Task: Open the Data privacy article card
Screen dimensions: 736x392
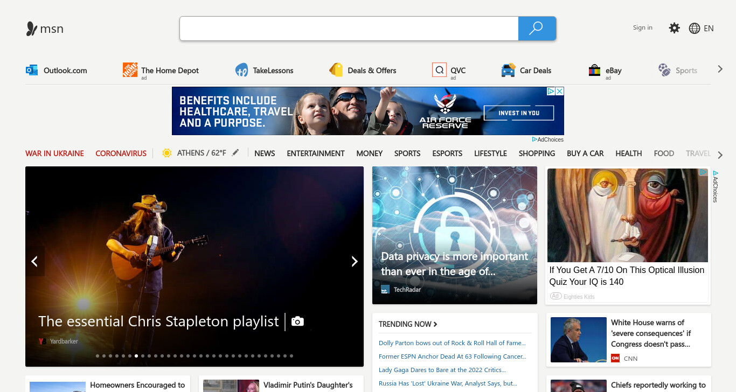Action: pyautogui.click(x=455, y=235)
